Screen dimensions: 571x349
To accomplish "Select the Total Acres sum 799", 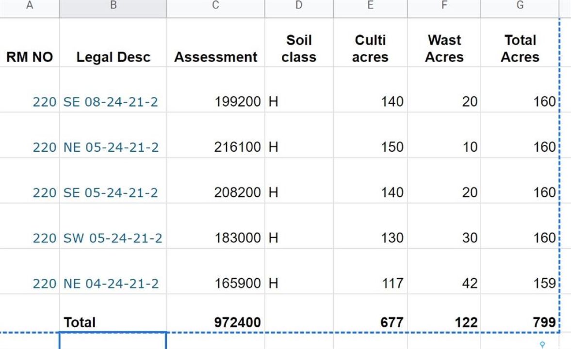I will pos(543,322).
